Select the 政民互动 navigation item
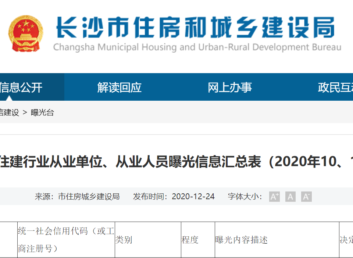Image resolution: width=353 pixels, height=258 pixels. [335, 87]
